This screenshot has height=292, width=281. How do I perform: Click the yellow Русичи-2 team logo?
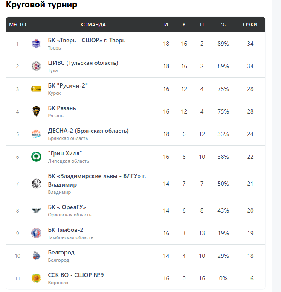[36, 89]
